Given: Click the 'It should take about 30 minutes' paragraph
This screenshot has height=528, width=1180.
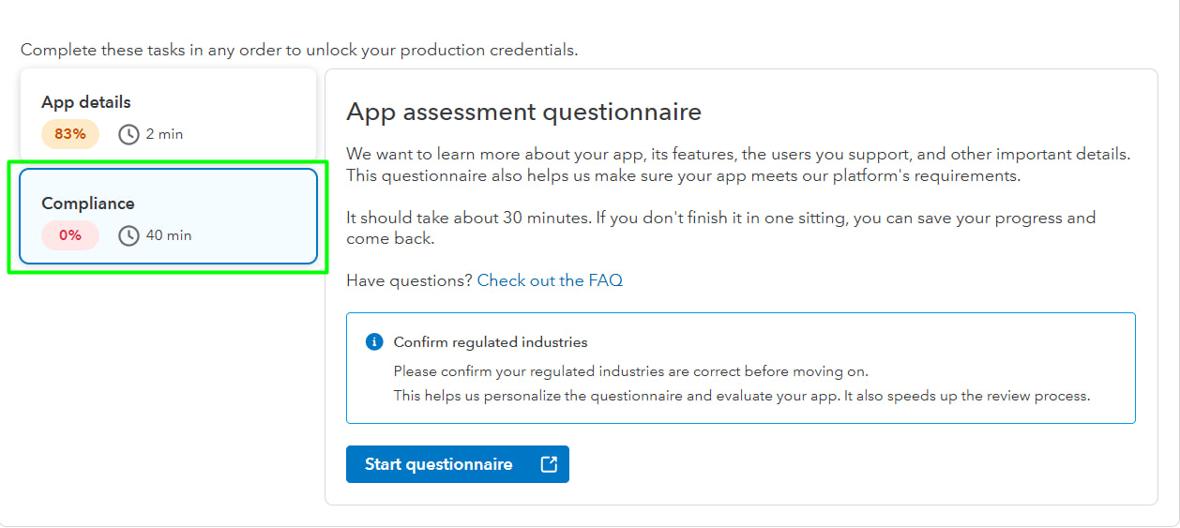Looking at the screenshot, I should [720, 228].
